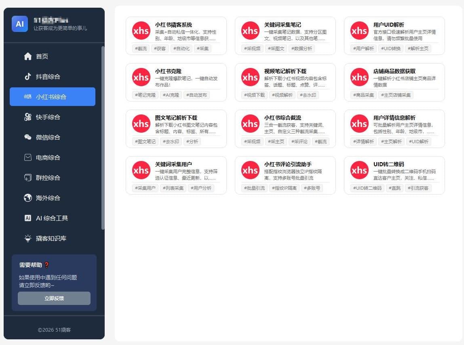
Task: Click the #视频下载 tag
Action: click(x=254, y=95)
